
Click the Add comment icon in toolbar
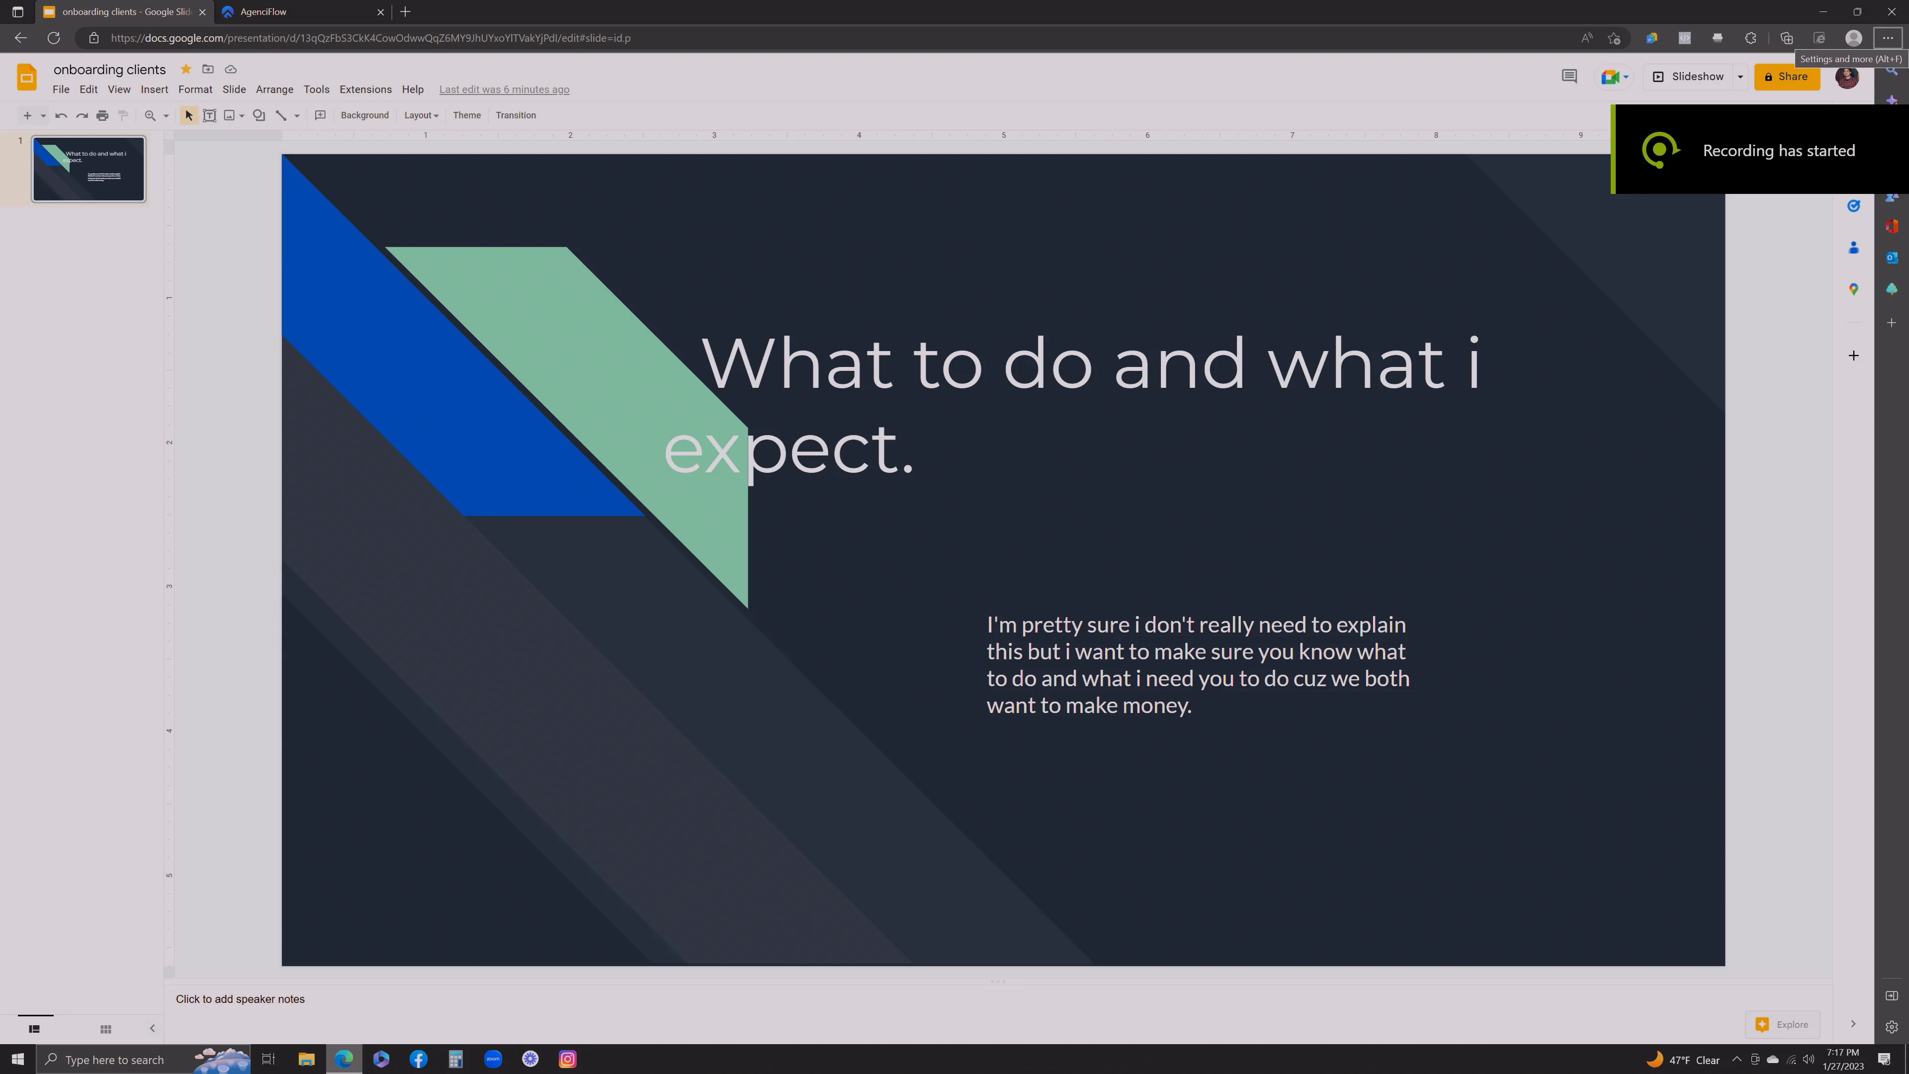320,115
